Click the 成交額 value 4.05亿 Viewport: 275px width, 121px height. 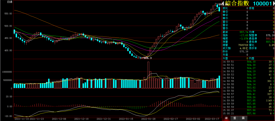(244, 48)
